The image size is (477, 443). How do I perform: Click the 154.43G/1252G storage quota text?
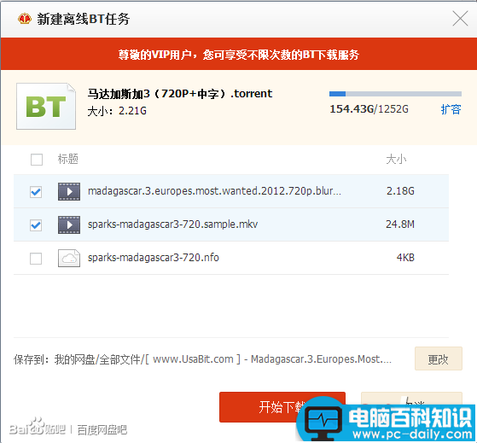(369, 109)
